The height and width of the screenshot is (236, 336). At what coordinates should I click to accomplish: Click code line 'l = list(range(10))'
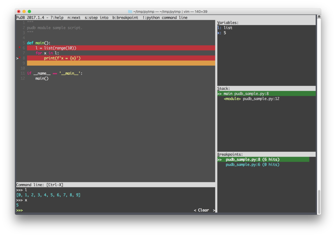pos(121,48)
